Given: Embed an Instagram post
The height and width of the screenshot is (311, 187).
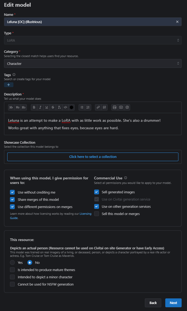Looking at the screenshot, I should click(127, 107).
